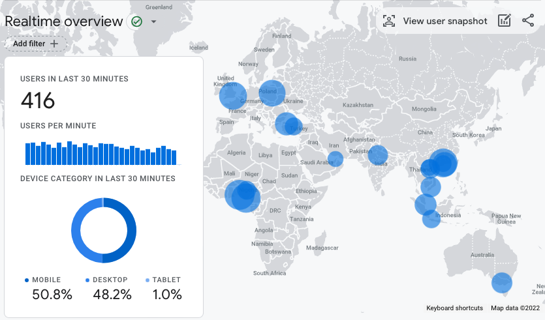Click the Add filter button
The height and width of the screenshot is (320, 545).
click(x=35, y=44)
